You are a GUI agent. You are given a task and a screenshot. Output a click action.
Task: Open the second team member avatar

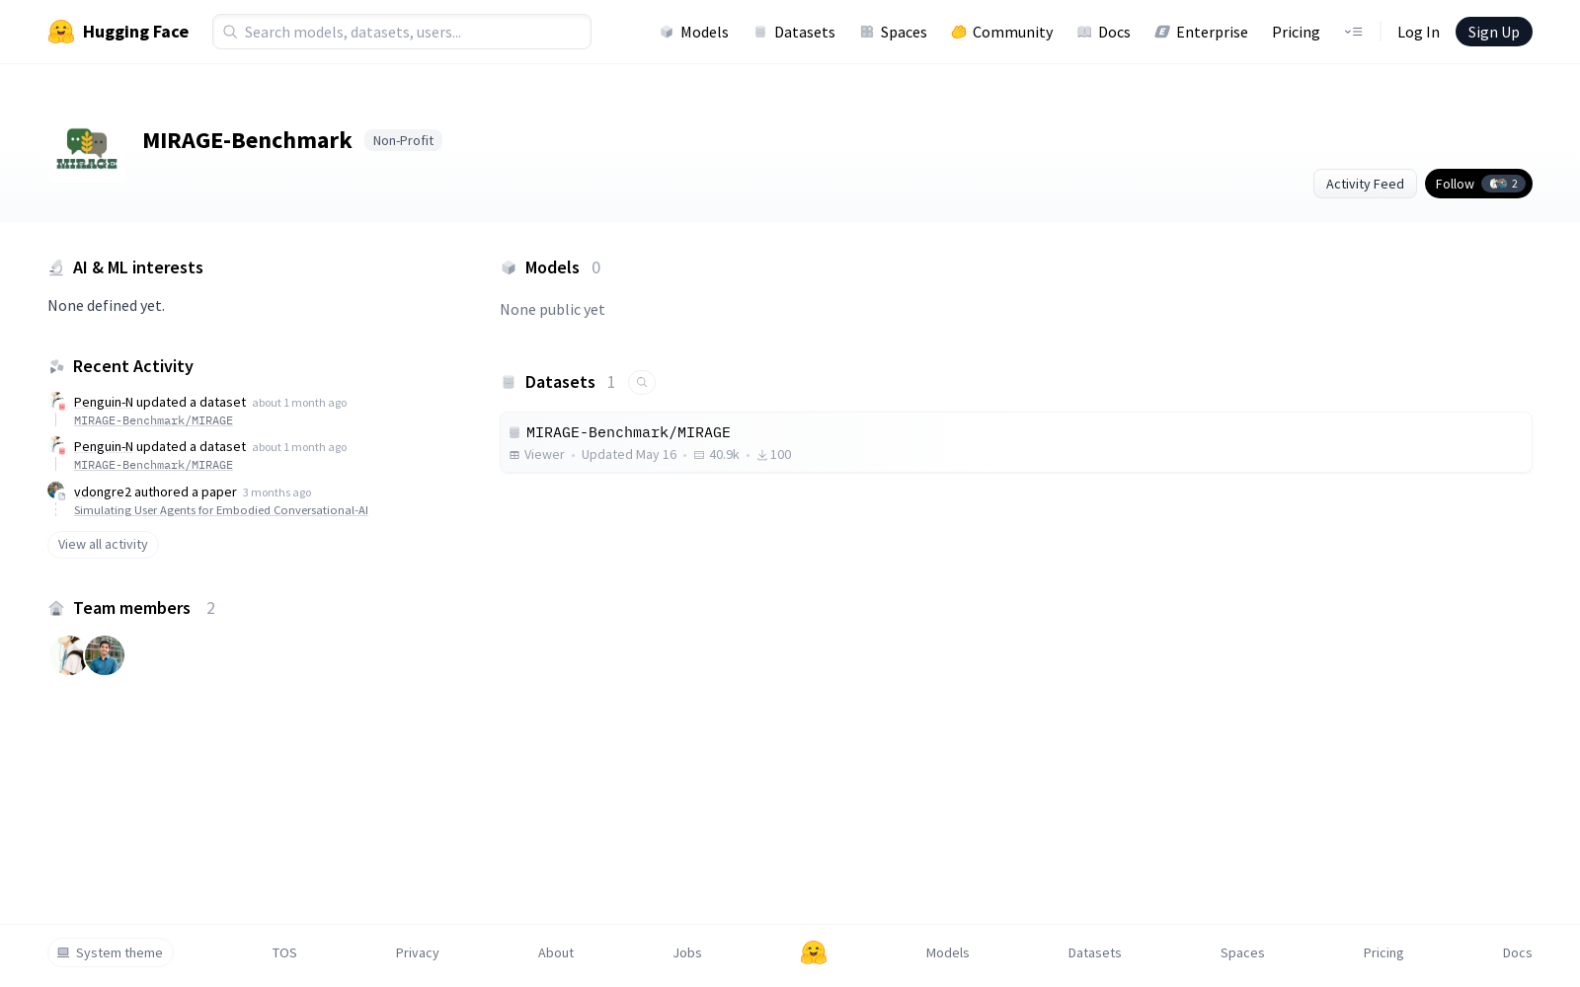(x=105, y=655)
